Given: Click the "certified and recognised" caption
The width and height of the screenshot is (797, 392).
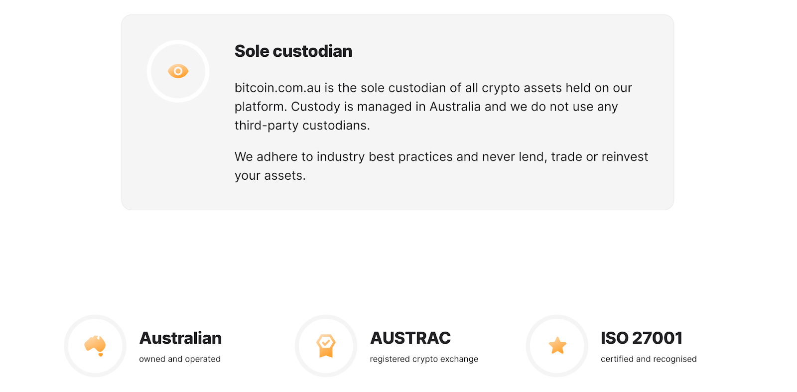Looking at the screenshot, I should pyautogui.click(x=648, y=359).
